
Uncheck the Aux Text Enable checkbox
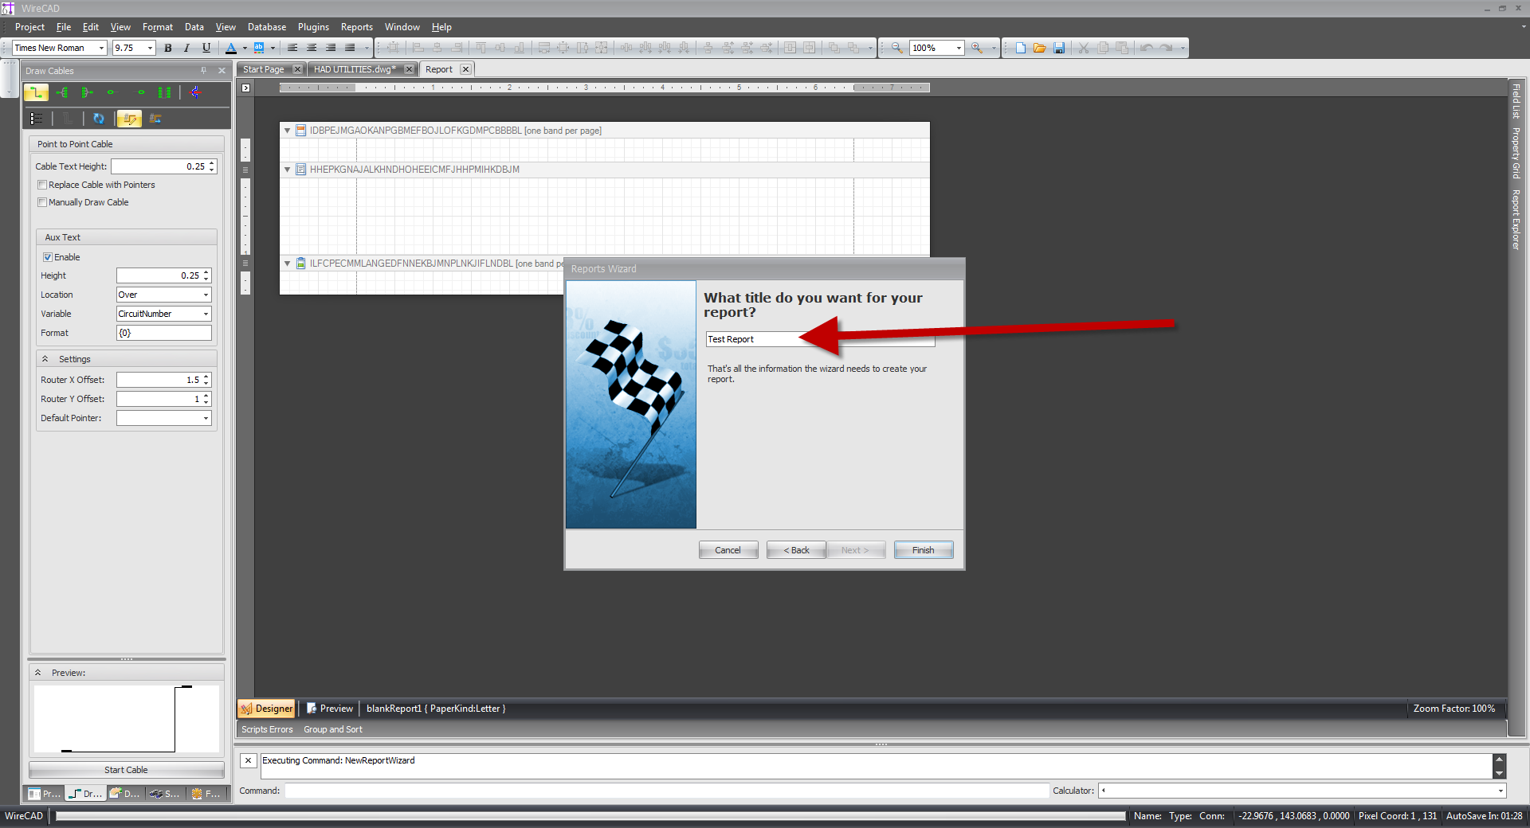pos(48,257)
